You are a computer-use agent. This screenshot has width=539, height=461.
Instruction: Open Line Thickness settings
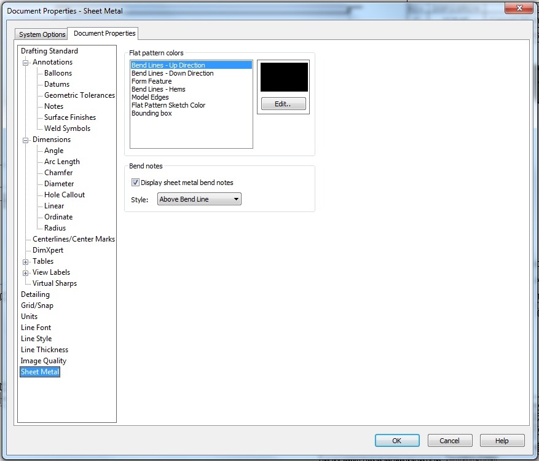44,350
